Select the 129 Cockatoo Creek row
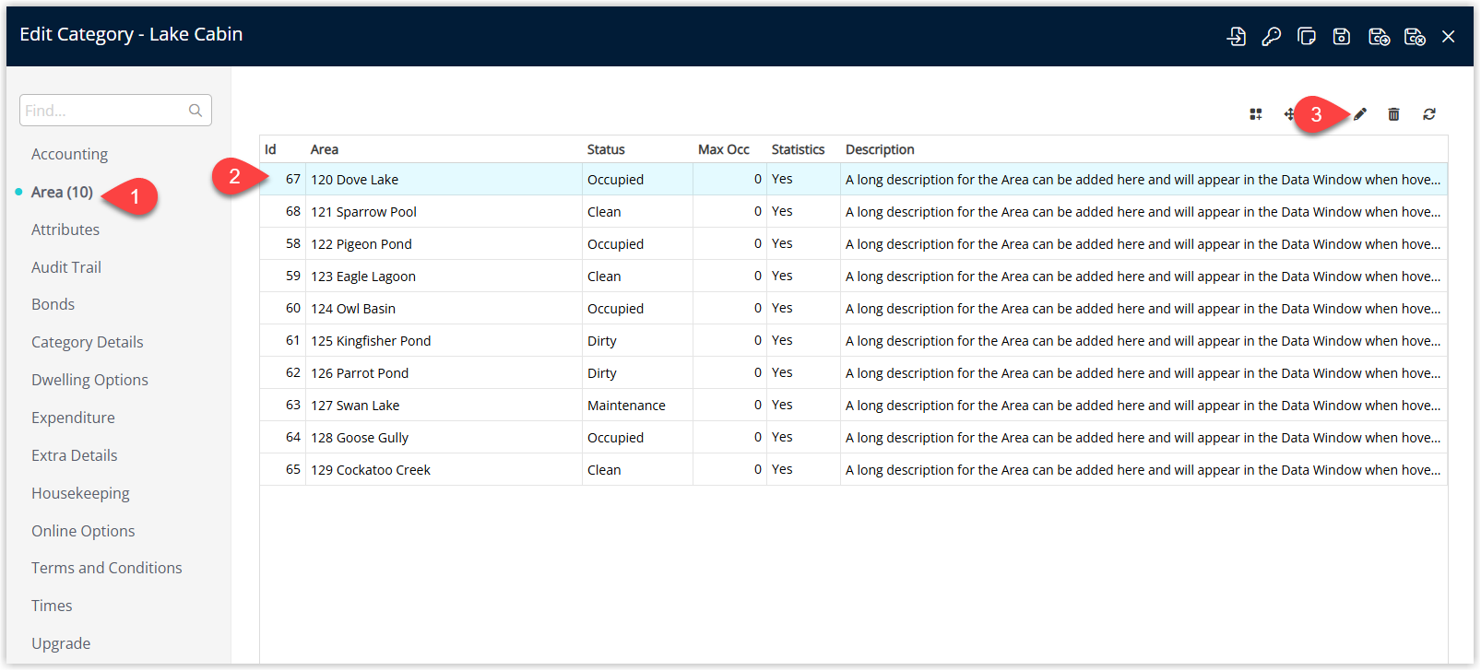 pyautogui.click(x=854, y=469)
